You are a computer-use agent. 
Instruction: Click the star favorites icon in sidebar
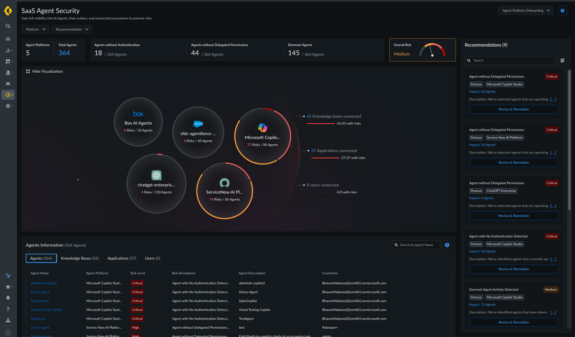pos(8,287)
